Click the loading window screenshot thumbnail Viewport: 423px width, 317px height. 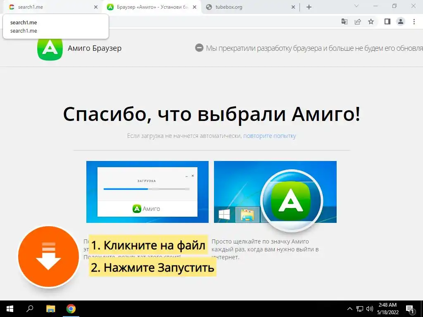click(x=147, y=192)
